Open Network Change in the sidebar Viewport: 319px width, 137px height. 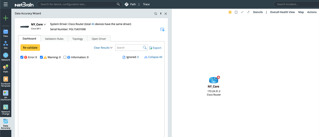click(6, 110)
